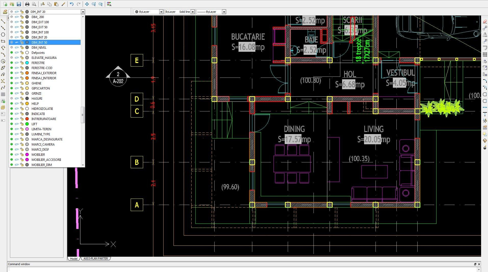The width and height of the screenshot is (488, 272).
Task: Open the A003-PLAN PARTER layout tab
Action: click(96, 258)
